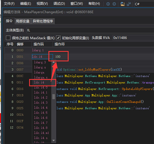This screenshot has width=154, height=144.
Task: Switch to the 指令 tab
Action: pos(9,21)
